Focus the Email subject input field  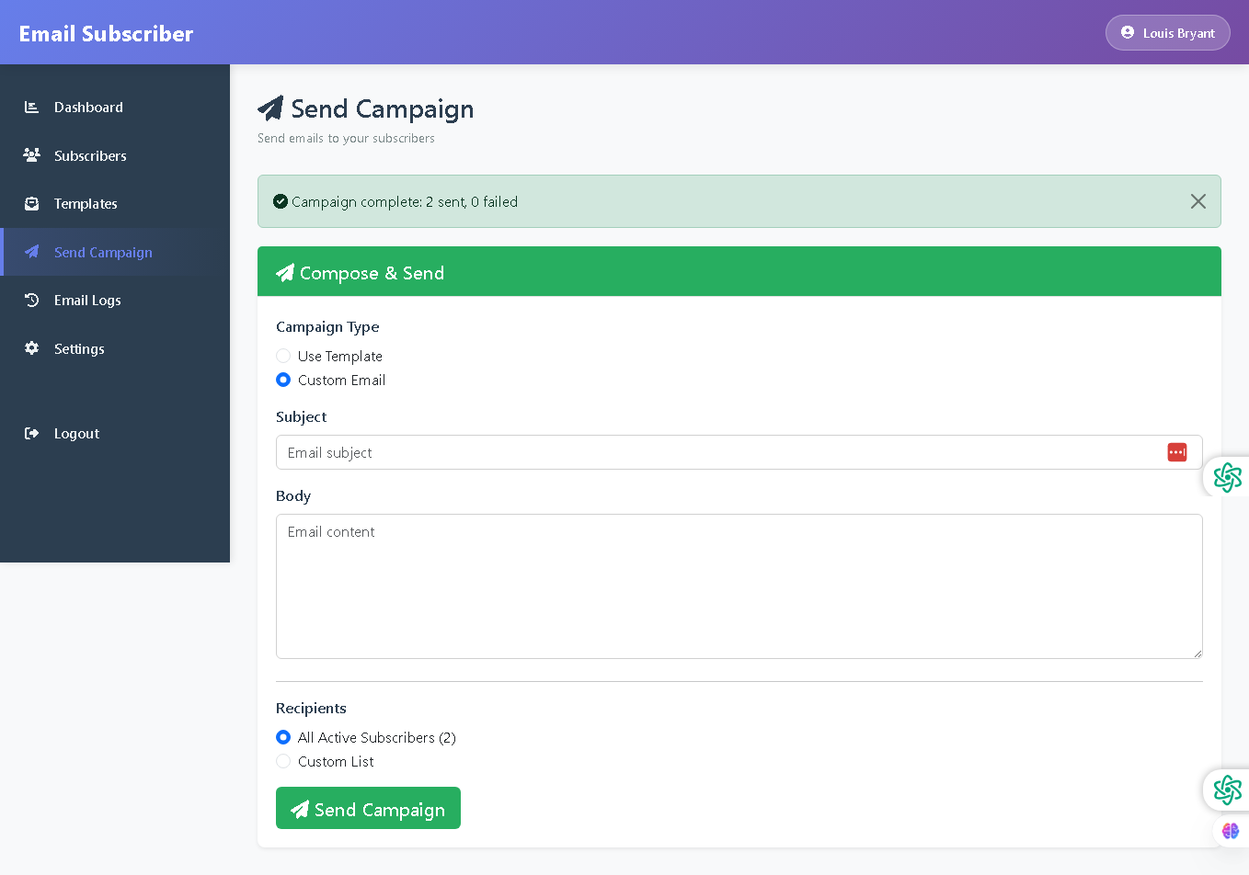pyautogui.click(x=717, y=452)
